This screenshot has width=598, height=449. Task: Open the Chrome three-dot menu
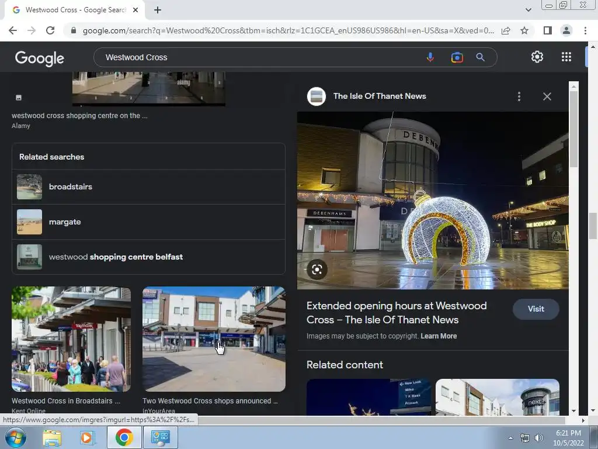(585, 30)
